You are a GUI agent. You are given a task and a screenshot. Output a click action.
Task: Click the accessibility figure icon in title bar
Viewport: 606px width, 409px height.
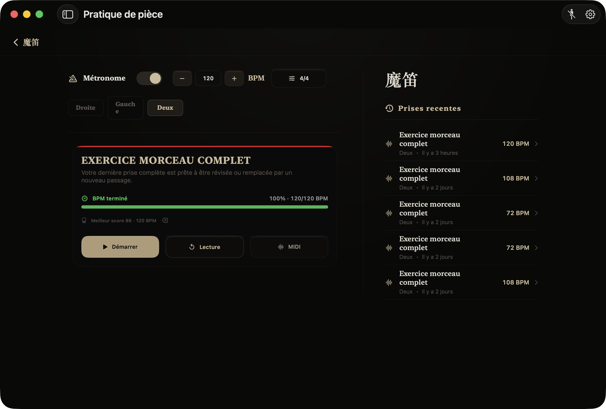(x=572, y=14)
